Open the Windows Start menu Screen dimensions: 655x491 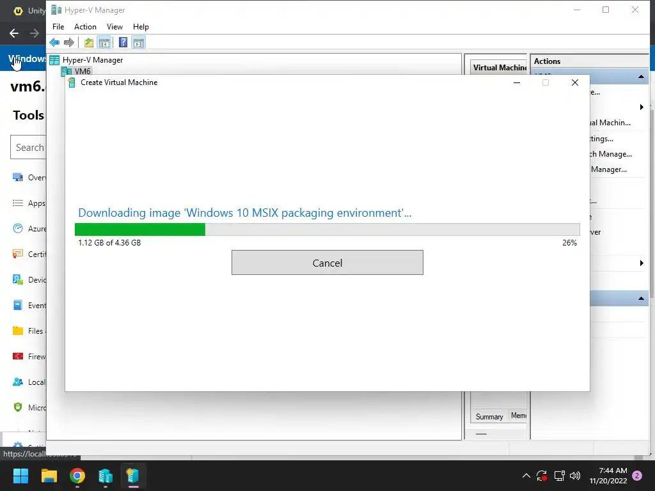point(20,476)
